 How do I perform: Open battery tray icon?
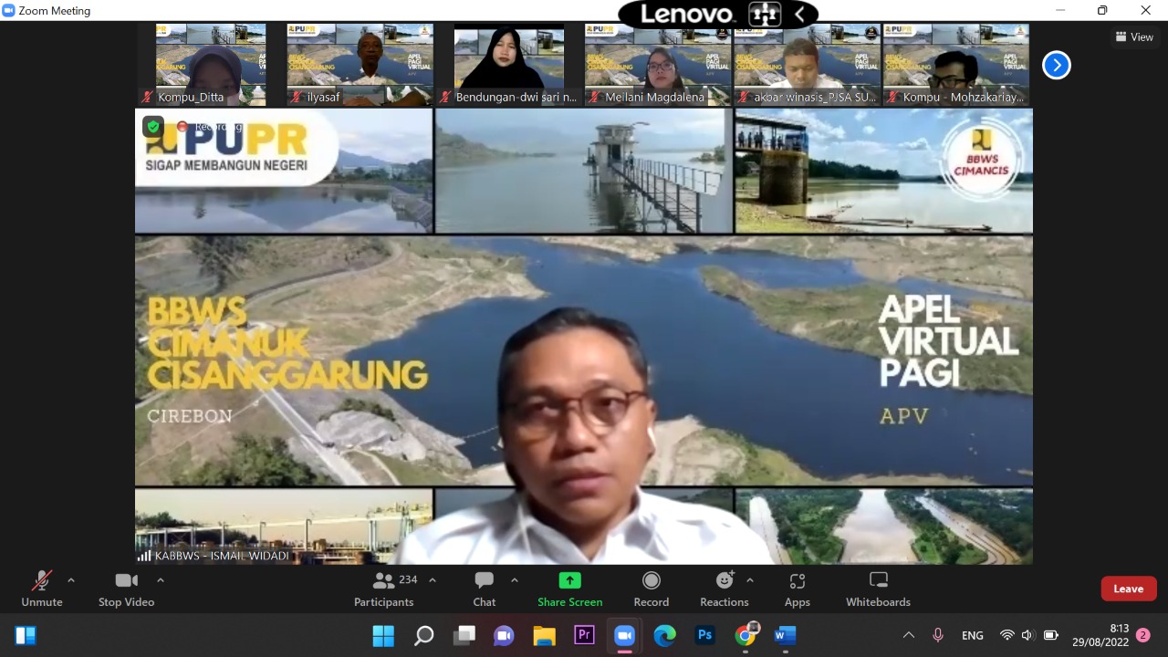pos(1050,635)
